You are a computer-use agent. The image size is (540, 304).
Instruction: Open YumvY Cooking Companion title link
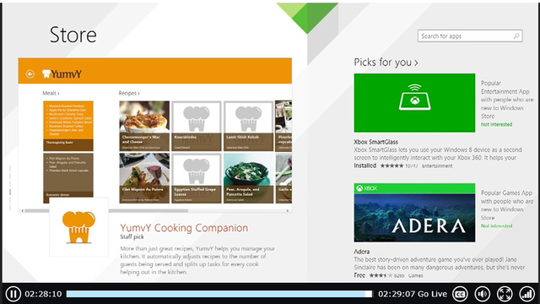tap(184, 228)
